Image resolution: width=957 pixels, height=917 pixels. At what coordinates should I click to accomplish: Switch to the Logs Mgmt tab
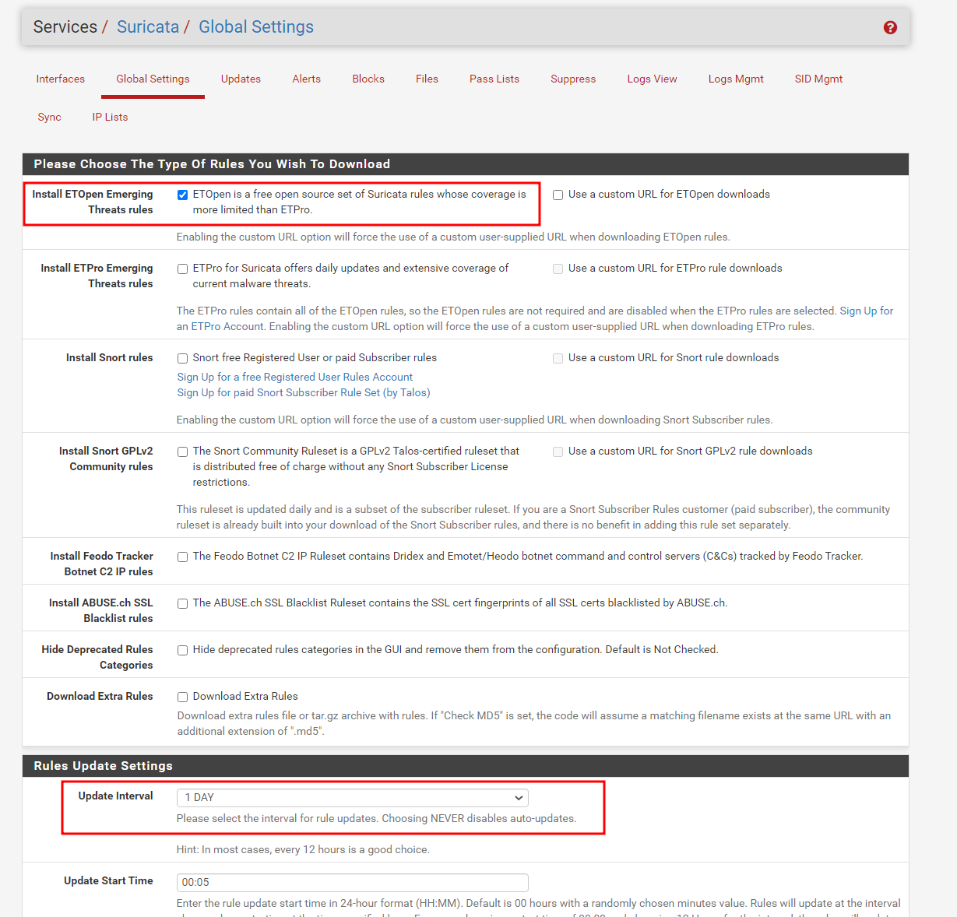coord(736,79)
